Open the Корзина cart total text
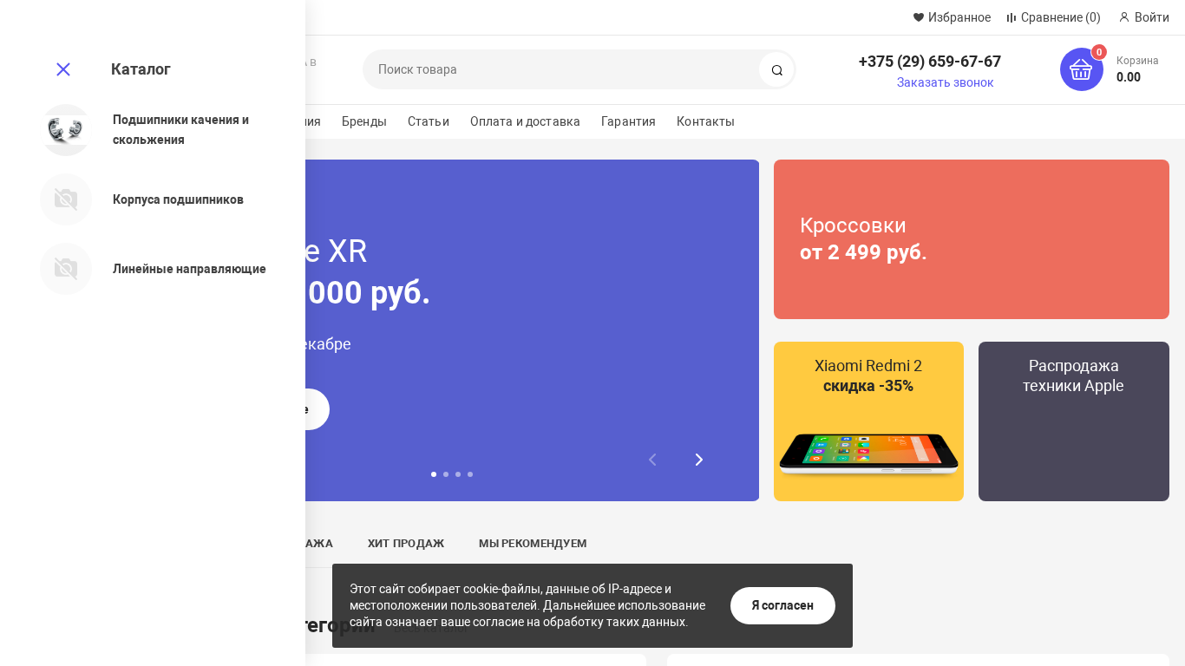This screenshot has height=666, width=1185. tap(1137, 69)
